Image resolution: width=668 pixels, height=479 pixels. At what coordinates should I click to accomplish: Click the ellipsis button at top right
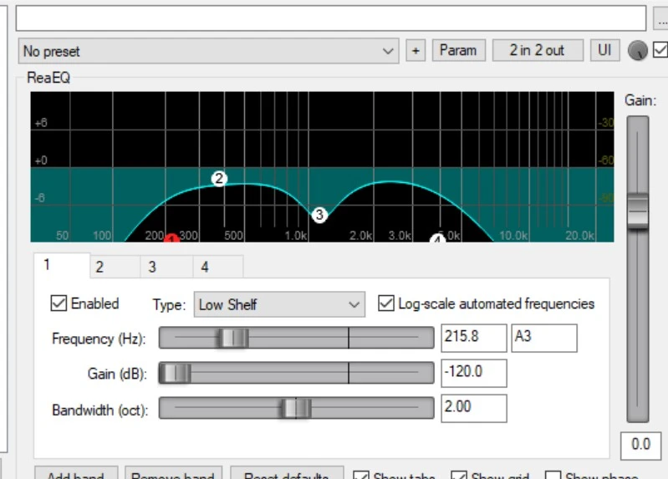tap(658, 18)
